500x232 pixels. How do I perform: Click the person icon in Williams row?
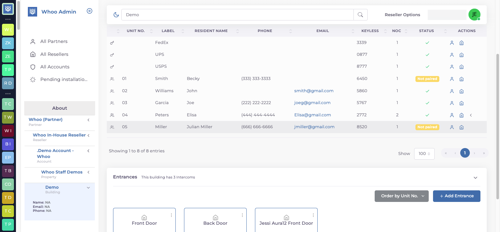[452, 91]
